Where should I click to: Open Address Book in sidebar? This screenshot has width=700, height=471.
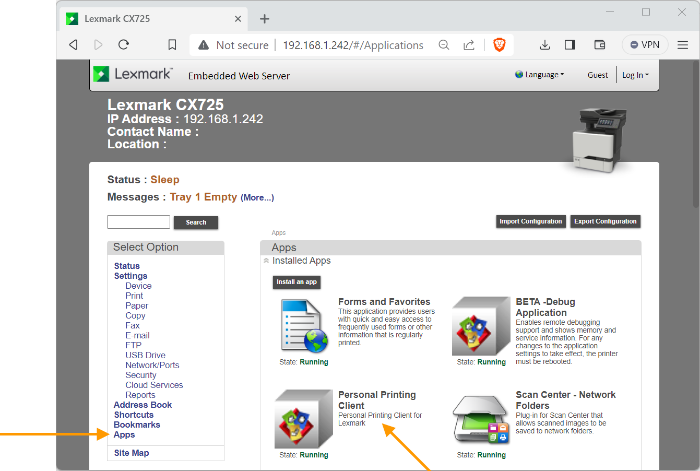coord(143,405)
